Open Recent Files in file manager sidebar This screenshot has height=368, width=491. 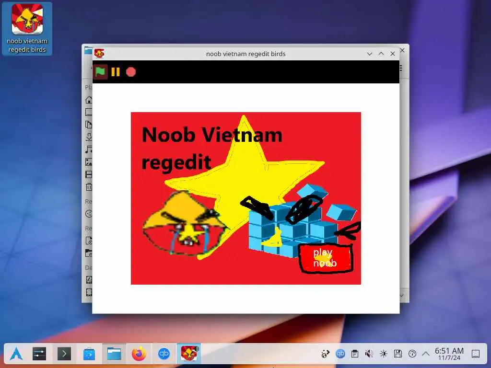(89, 241)
